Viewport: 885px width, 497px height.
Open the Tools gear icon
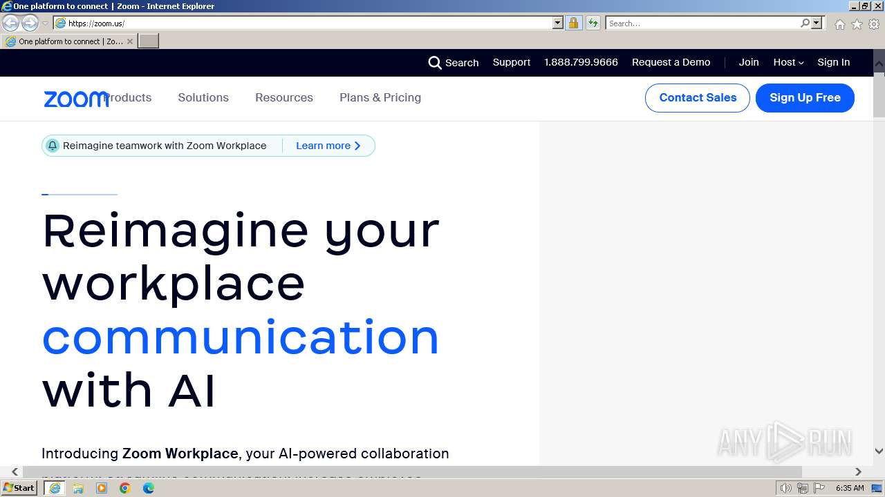(x=874, y=24)
